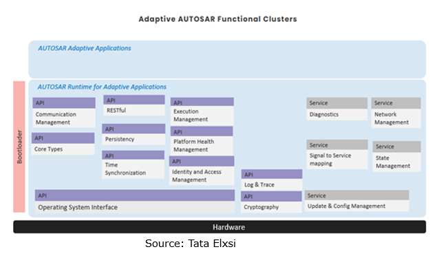The height and width of the screenshot is (256, 437).
Task: Select the Diagnostics service block
Action: 337,109
